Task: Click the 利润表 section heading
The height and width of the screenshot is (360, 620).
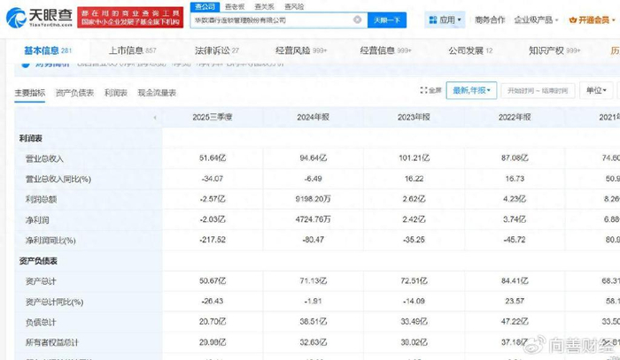Action: coord(31,138)
